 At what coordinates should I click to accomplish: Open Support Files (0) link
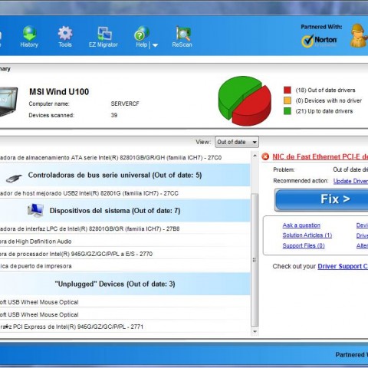(x=304, y=245)
